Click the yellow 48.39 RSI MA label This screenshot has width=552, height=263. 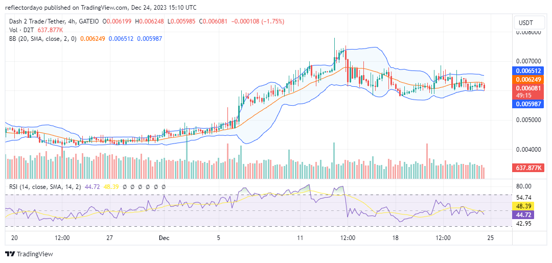pos(524,206)
